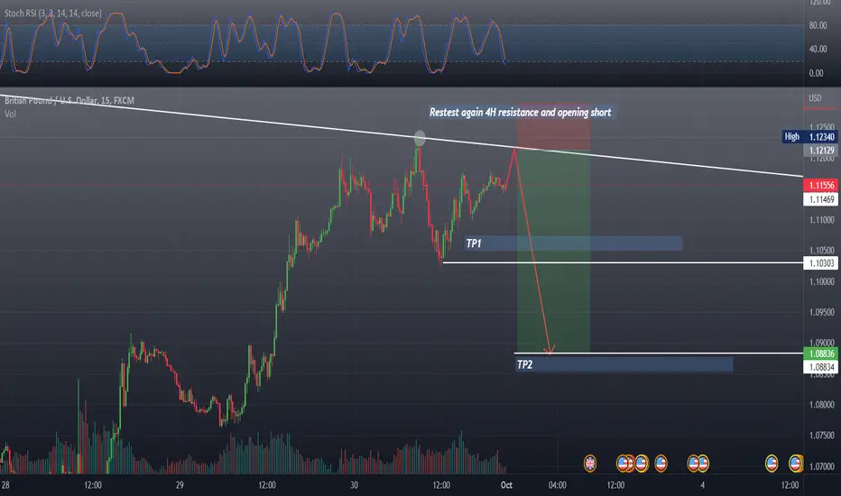Image resolution: width=841 pixels, height=496 pixels.
Task: Select the green profit zone of short position
Action: (553, 252)
